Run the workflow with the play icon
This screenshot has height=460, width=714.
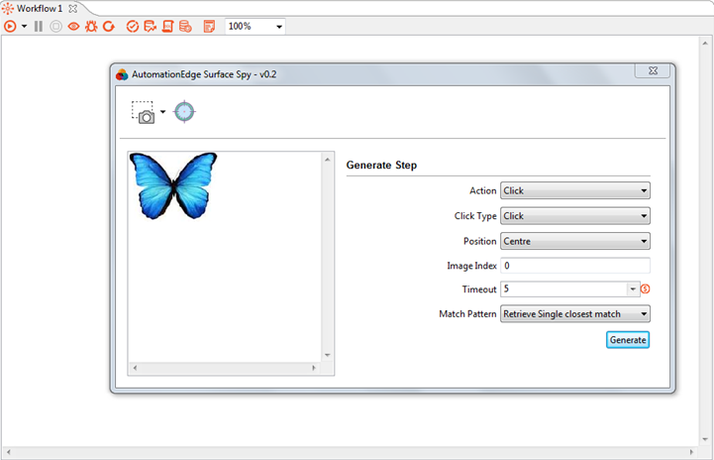[x=10, y=27]
